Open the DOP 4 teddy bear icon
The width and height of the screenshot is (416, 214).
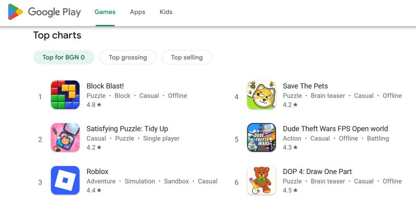point(261,180)
